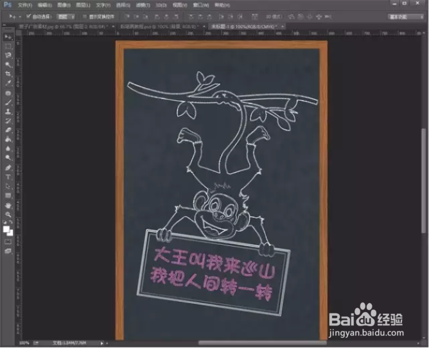The width and height of the screenshot is (429, 348).
Task: Click the Align top edges icon
Action: (127, 17)
